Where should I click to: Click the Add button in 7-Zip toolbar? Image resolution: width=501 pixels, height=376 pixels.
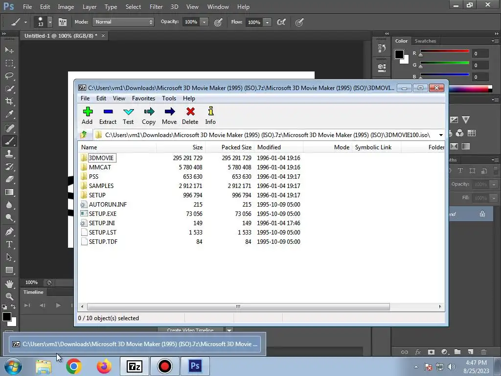pos(87,116)
